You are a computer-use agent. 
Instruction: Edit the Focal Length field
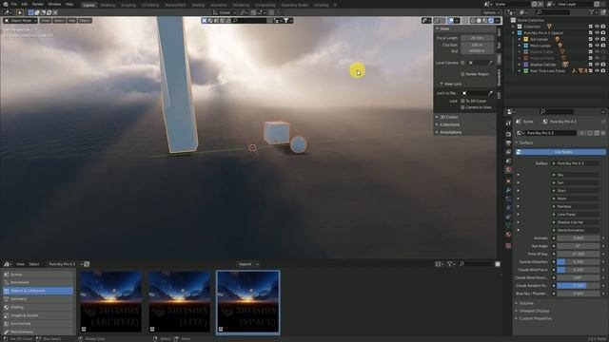pyautogui.click(x=478, y=38)
